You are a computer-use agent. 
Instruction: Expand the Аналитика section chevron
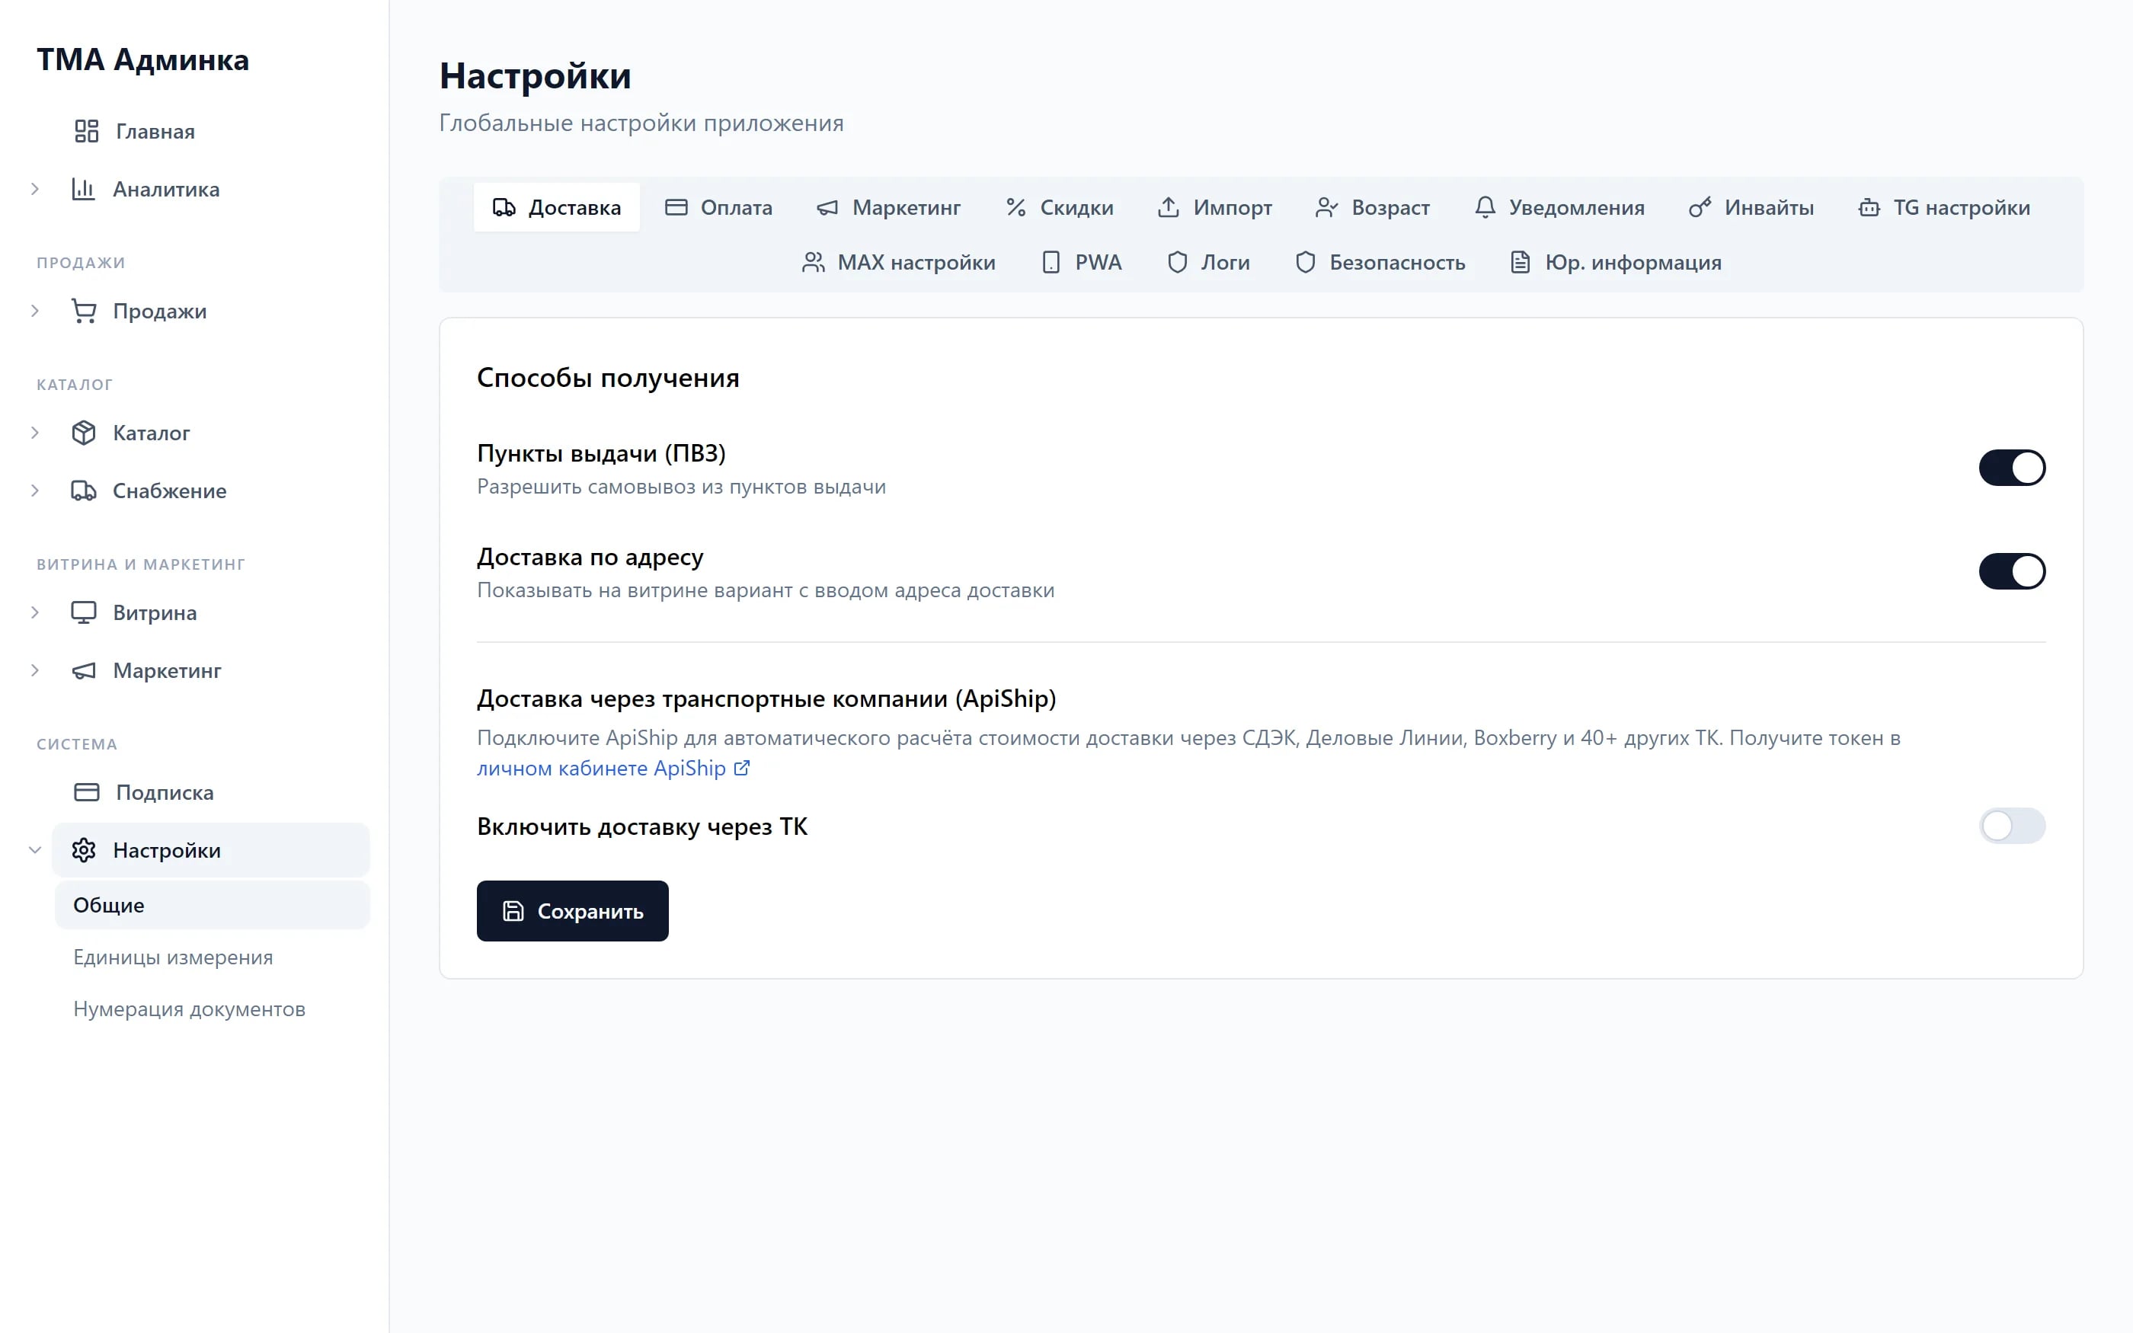pyautogui.click(x=35, y=189)
